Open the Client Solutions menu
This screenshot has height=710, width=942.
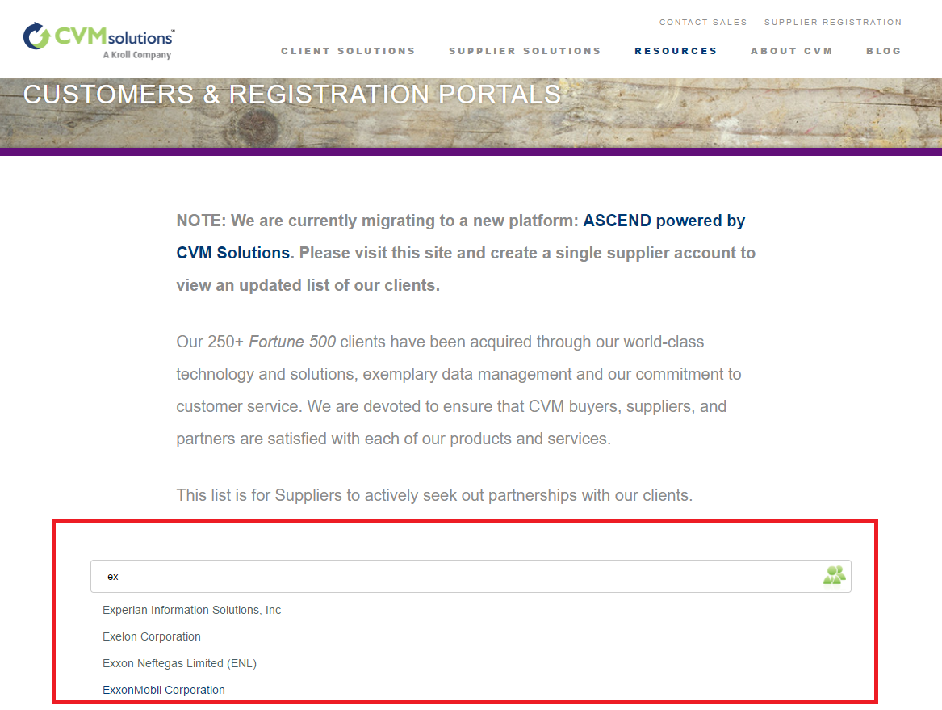(x=348, y=51)
